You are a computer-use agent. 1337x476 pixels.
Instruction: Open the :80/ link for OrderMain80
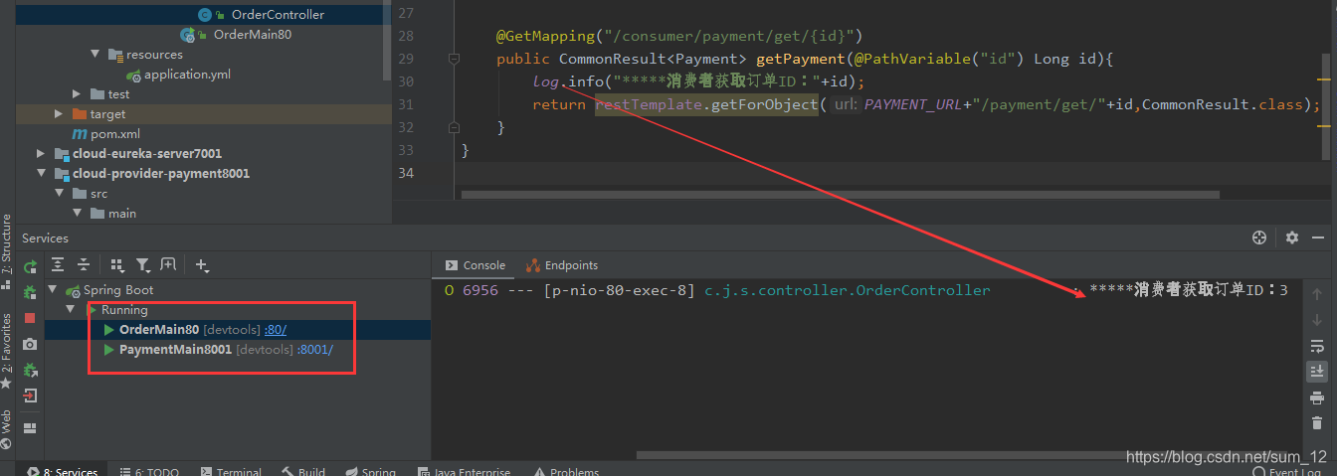pyautogui.click(x=276, y=329)
